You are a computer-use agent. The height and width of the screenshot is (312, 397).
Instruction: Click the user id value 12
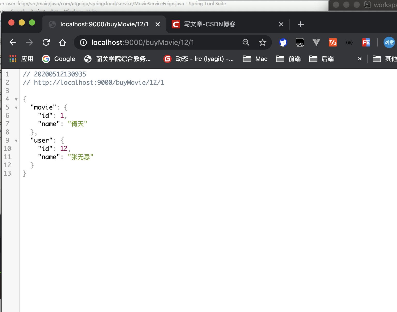(64, 149)
